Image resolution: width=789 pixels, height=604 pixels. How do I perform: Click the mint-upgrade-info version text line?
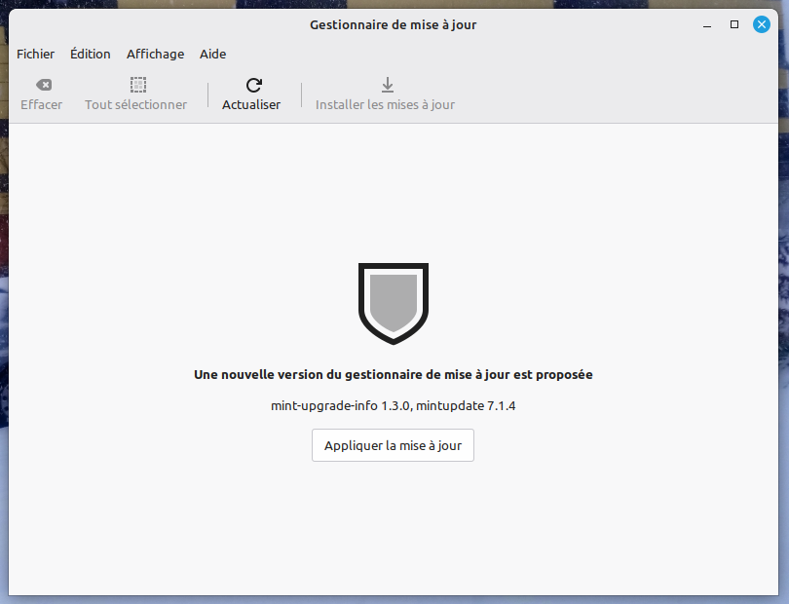(x=393, y=405)
